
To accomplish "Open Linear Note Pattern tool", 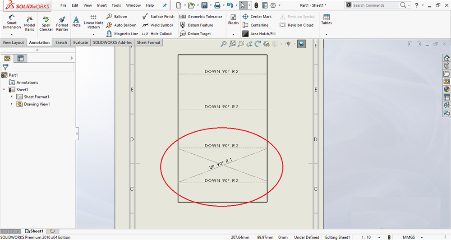I will [x=93, y=22].
